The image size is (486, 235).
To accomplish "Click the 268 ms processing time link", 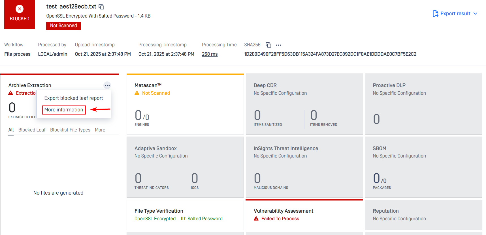I will (x=210, y=54).
